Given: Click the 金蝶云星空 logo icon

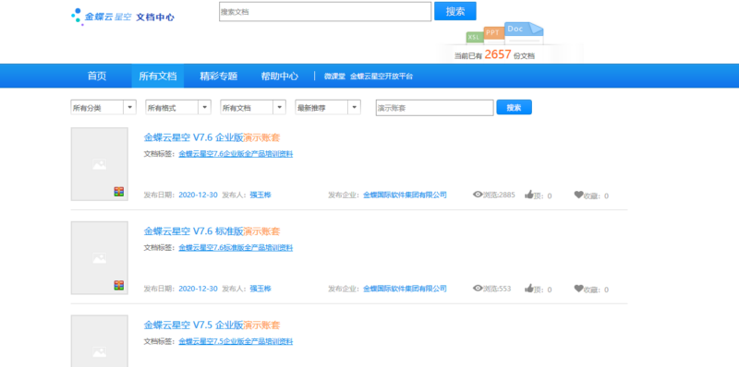Looking at the screenshot, I should pos(77,17).
